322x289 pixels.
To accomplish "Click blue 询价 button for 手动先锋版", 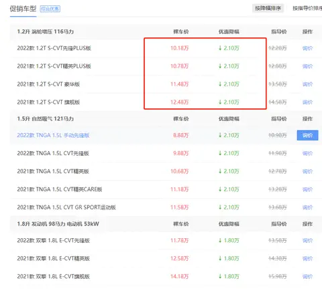I will click(x=307, y=135).
